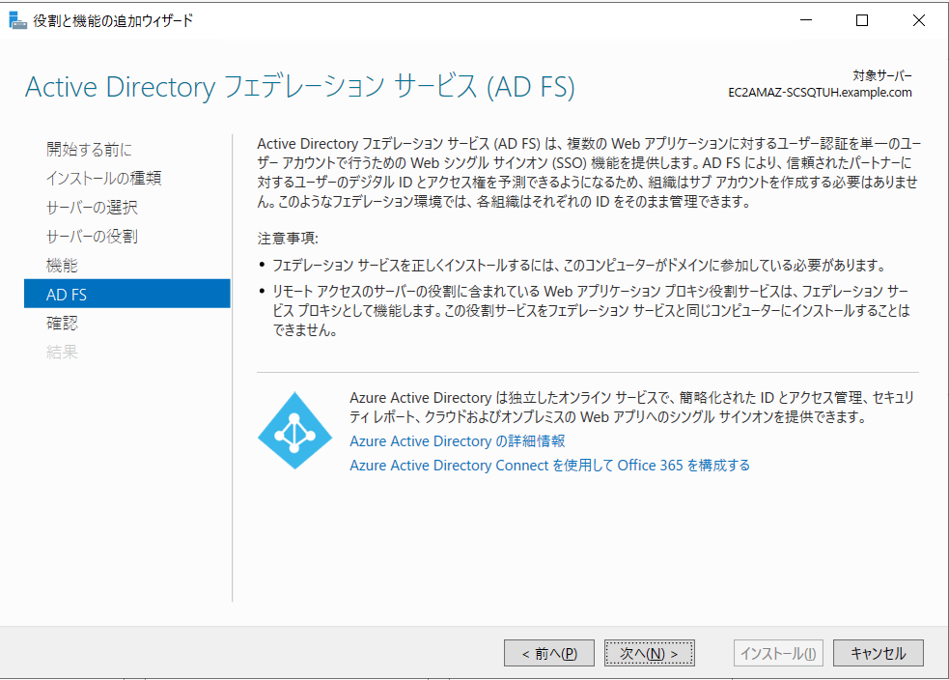Click the Azure Active Directory description paragraph

pos(631,407)
